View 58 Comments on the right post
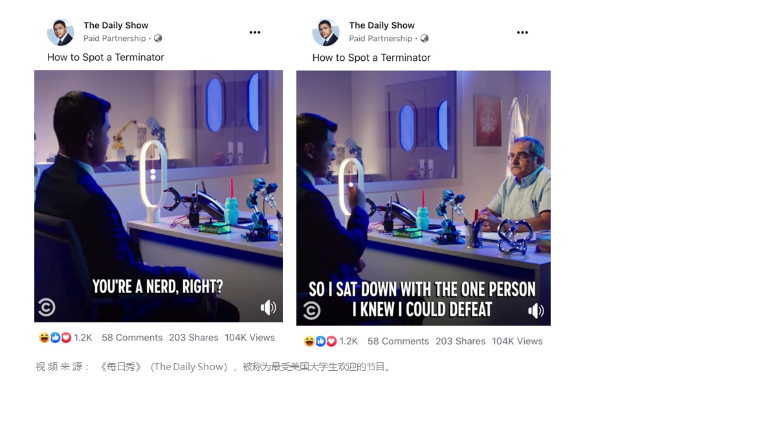The image size is (783, 440). point(398,341)
